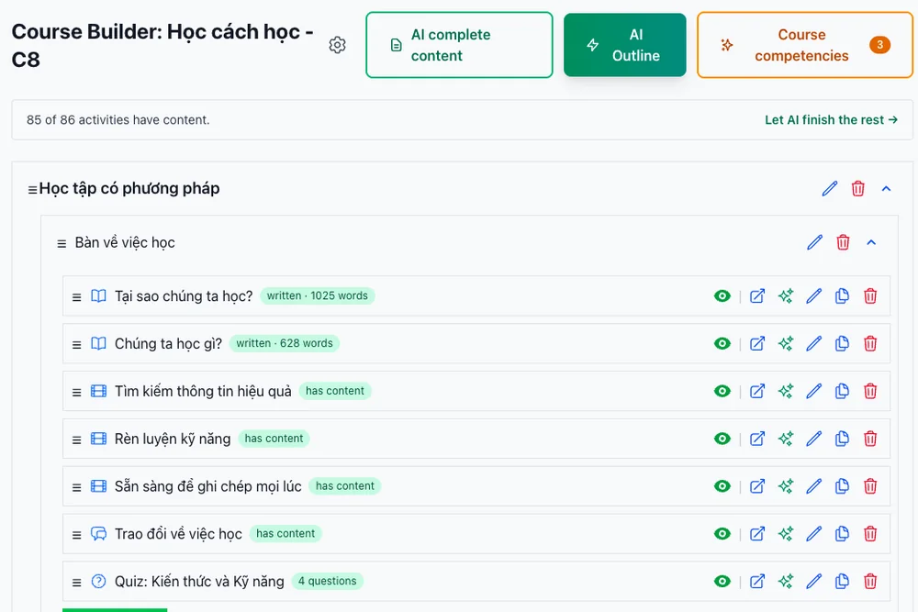This screenshot has height=612, width=918.
Task: Generate AI content for Tại sao chúng ta học?
Action: pos(786,296)
